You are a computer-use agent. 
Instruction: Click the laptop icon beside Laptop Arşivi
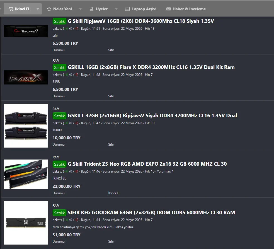[128, 9]
